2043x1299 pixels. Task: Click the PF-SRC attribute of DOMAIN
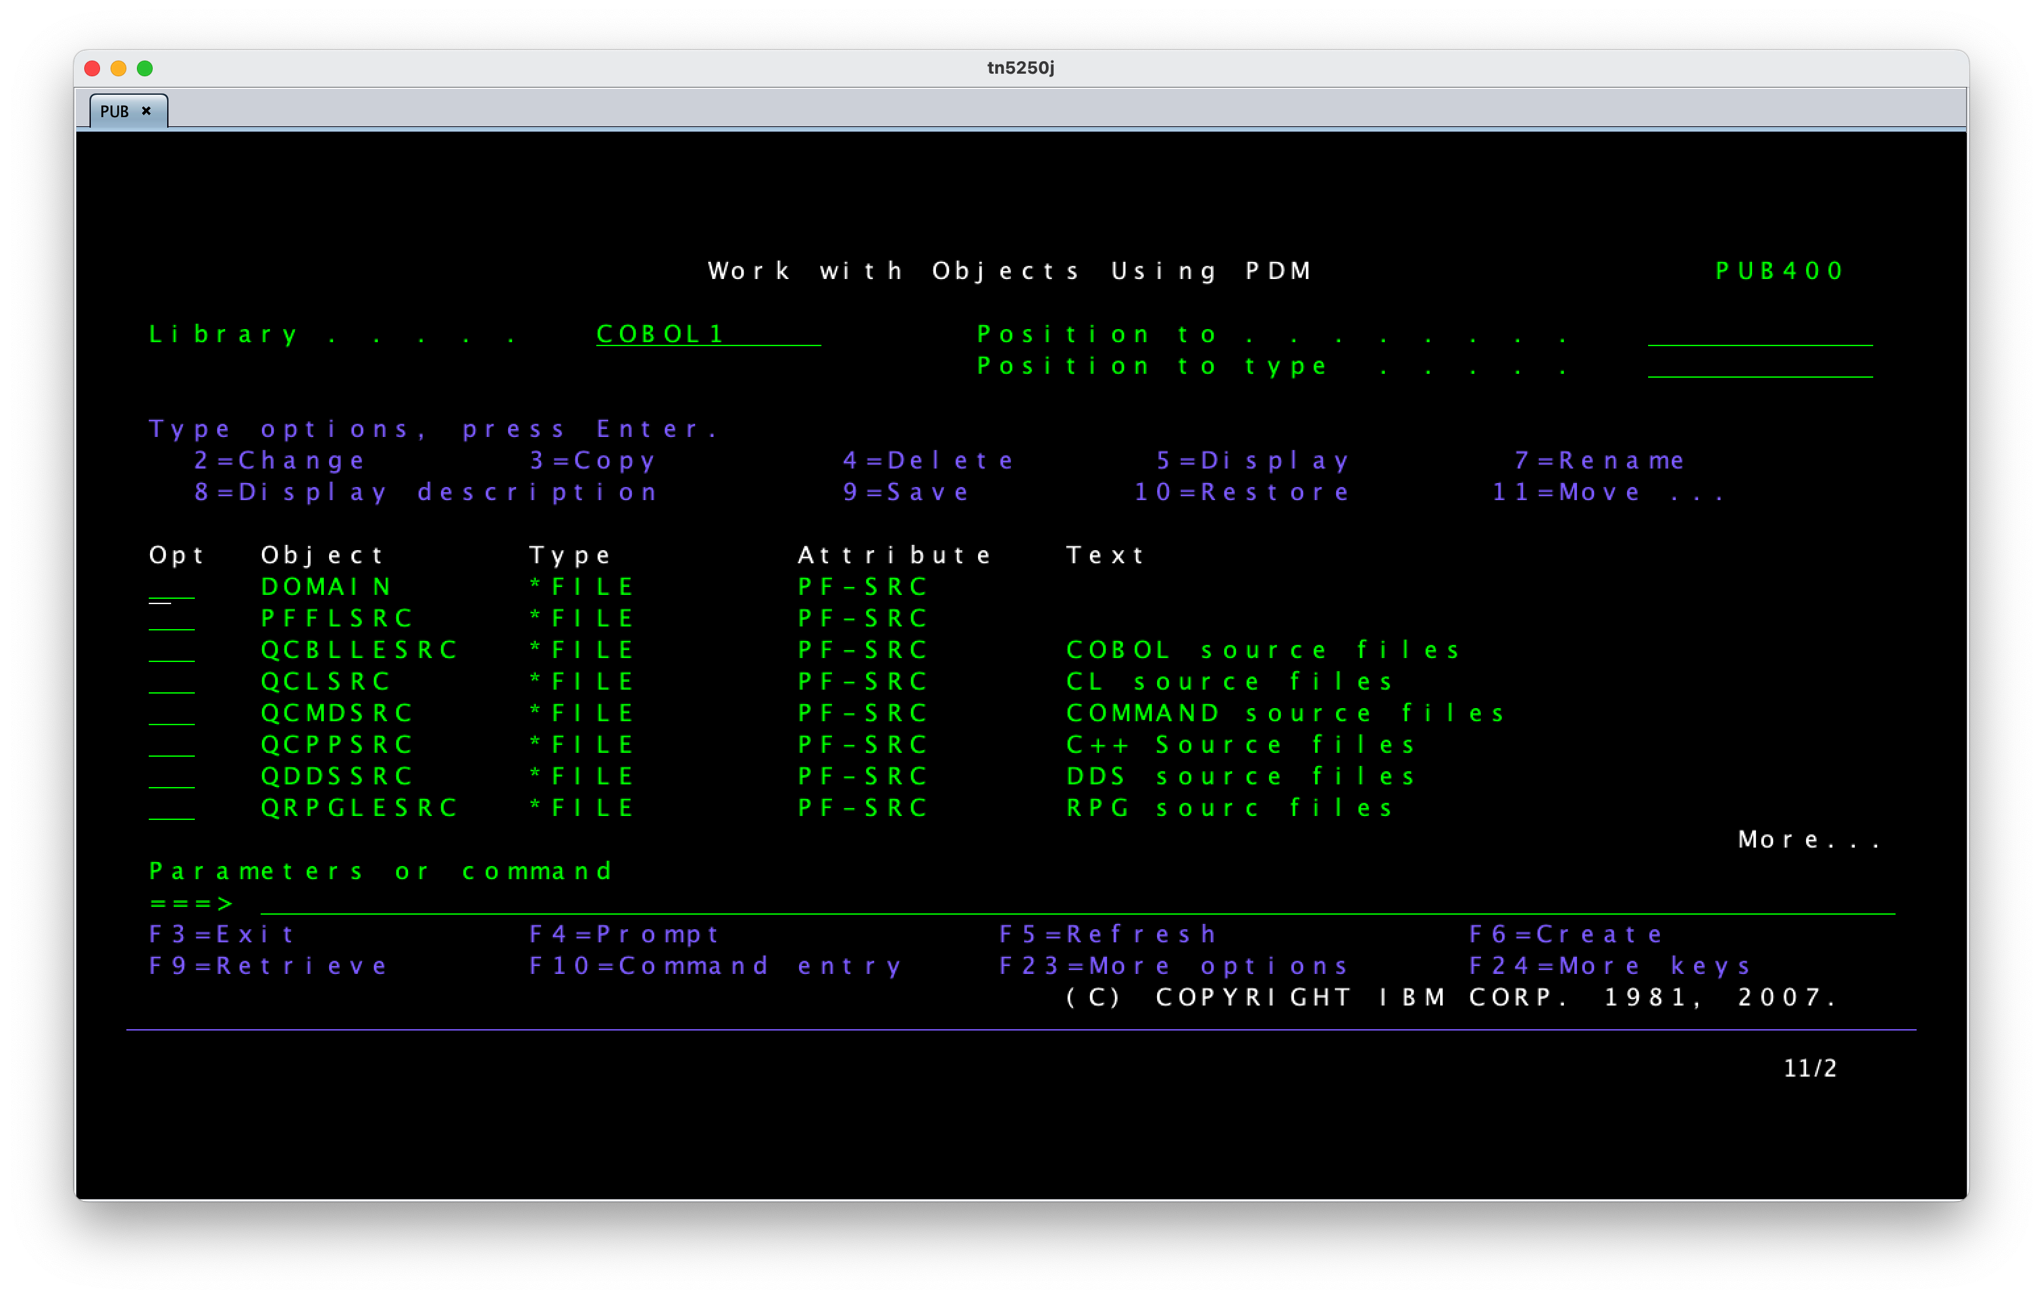[862, 587]
